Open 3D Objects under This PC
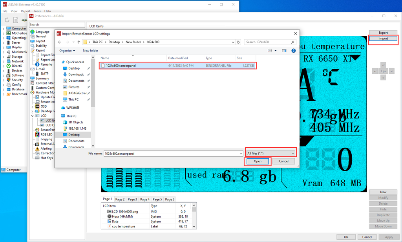Screen dimensions: 402x242 pyautogui.click(x=76, y=122)
